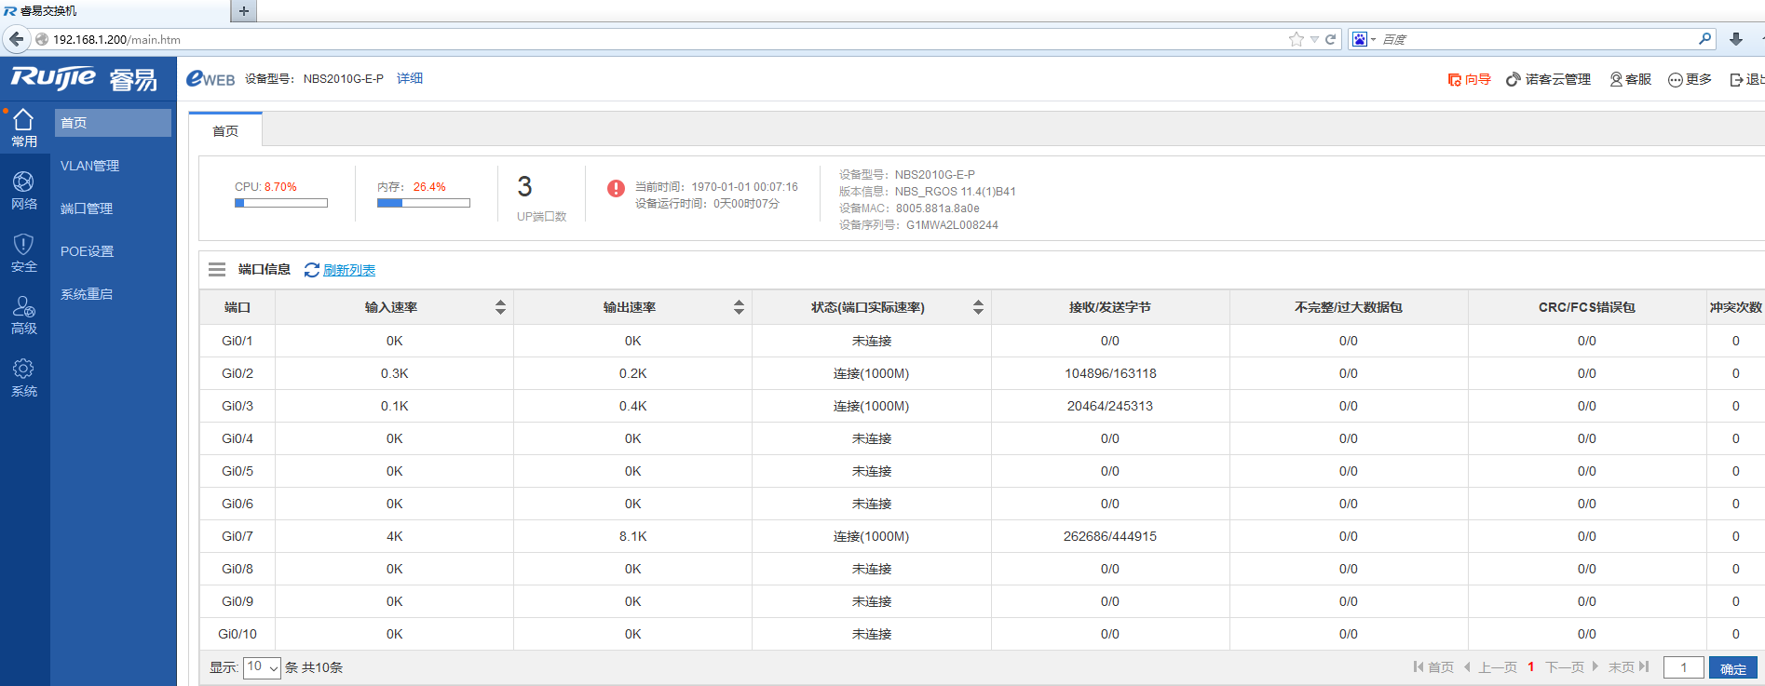Image resolution: width=1765 pixels, height=686 pixels.
Task: Select 首页 in the sidebar menu
Action: 113,123
